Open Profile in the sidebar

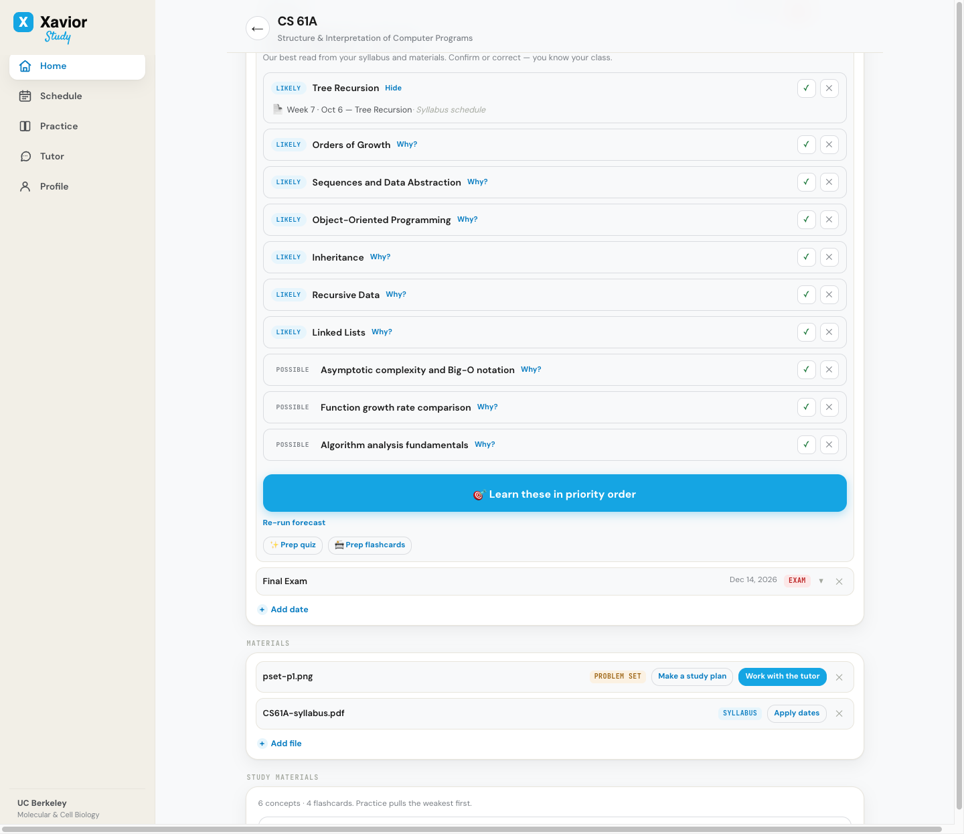click(77, 187)
